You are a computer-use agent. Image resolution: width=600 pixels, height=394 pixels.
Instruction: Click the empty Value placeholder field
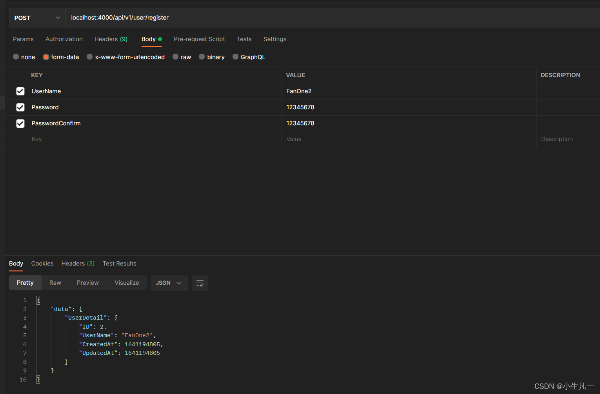(x=409, y=139)
